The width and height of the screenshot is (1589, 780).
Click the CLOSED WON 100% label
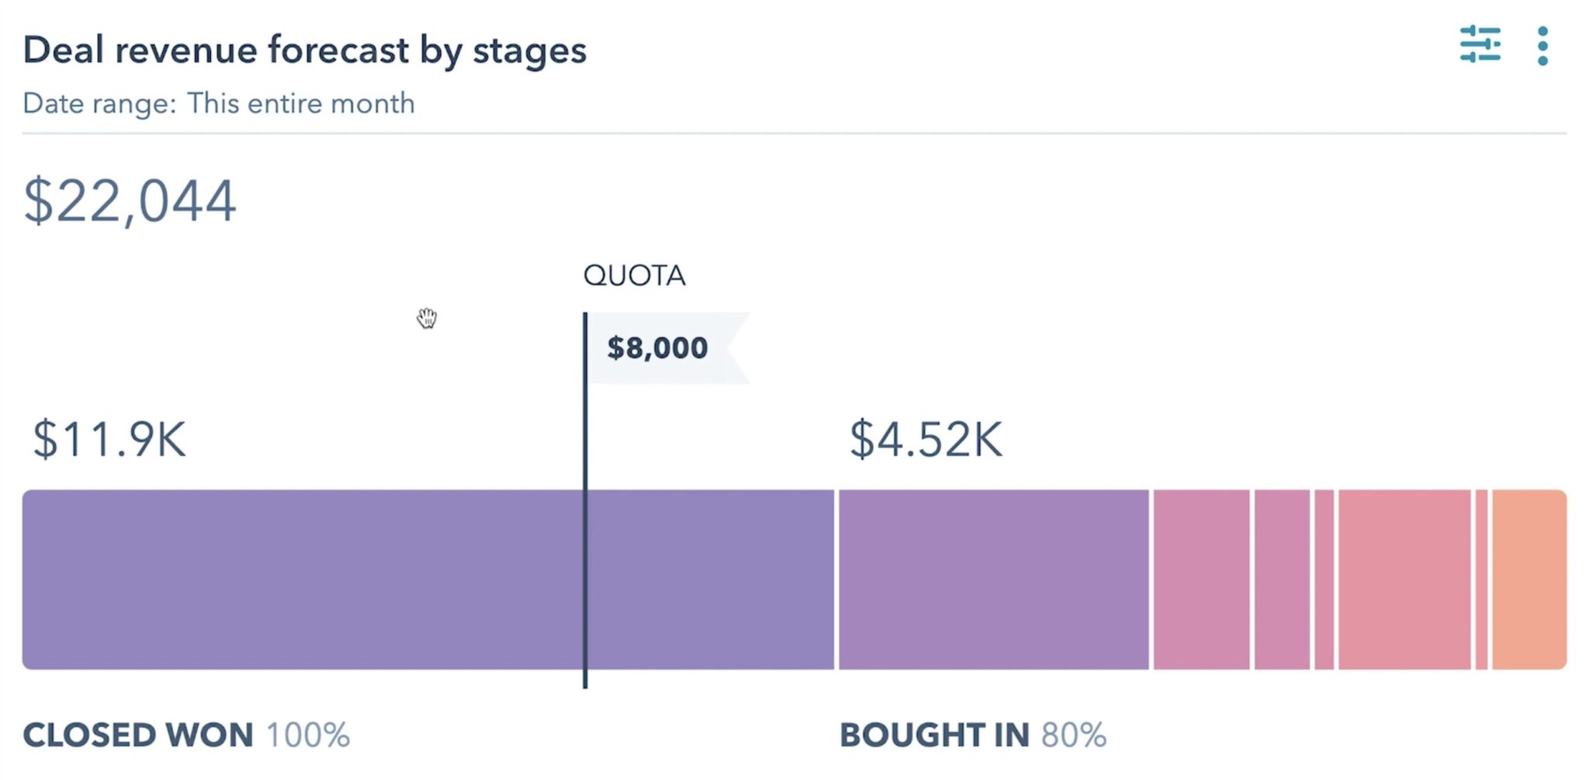[x=186, y=735]
